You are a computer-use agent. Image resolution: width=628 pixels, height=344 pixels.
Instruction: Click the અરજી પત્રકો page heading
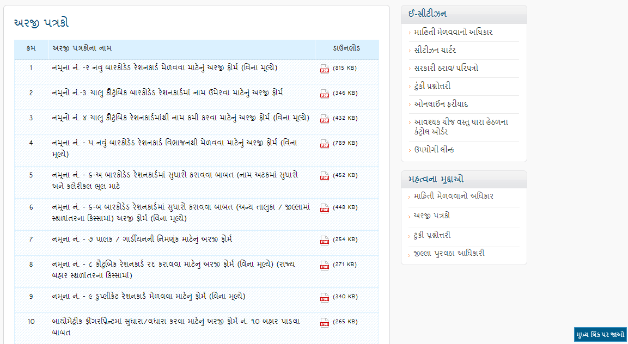click(41, 23)
